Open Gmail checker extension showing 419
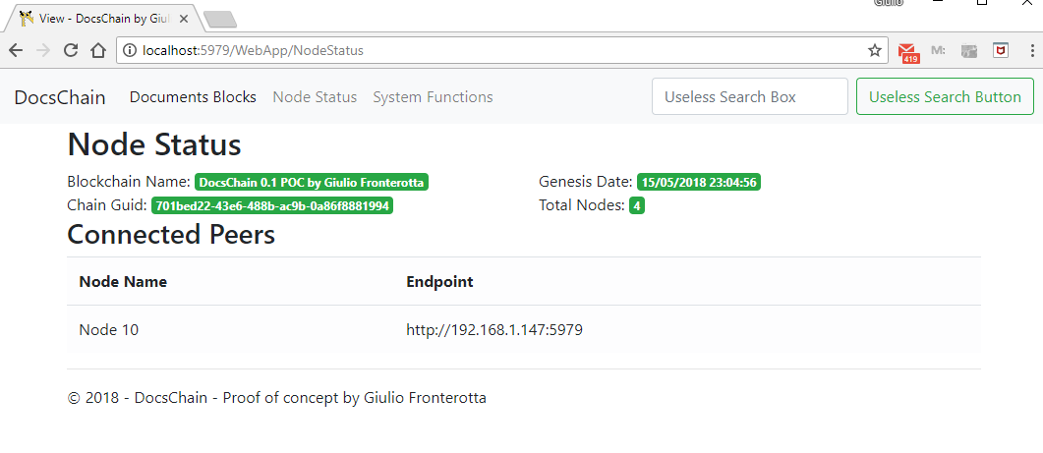Screen dimensions: 1043x453 pos(907,51)
